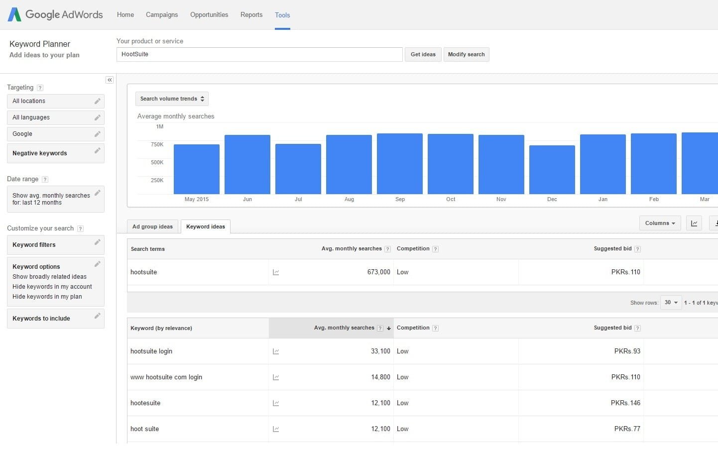This screenshot has width=718, height=449.
Task: Open All locations targeting setting
Action: (56, 101)
